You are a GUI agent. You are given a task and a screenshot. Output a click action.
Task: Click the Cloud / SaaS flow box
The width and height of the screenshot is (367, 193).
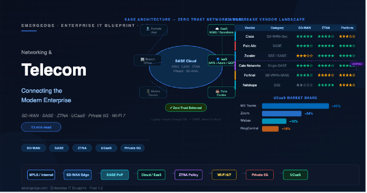[x=151, y=175]
